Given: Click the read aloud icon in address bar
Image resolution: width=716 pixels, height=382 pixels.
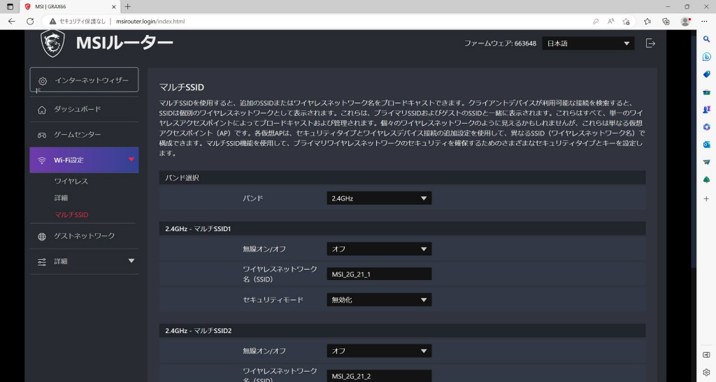Looking at the screenshot, I should pyautogui.click(x=611, y=22).
